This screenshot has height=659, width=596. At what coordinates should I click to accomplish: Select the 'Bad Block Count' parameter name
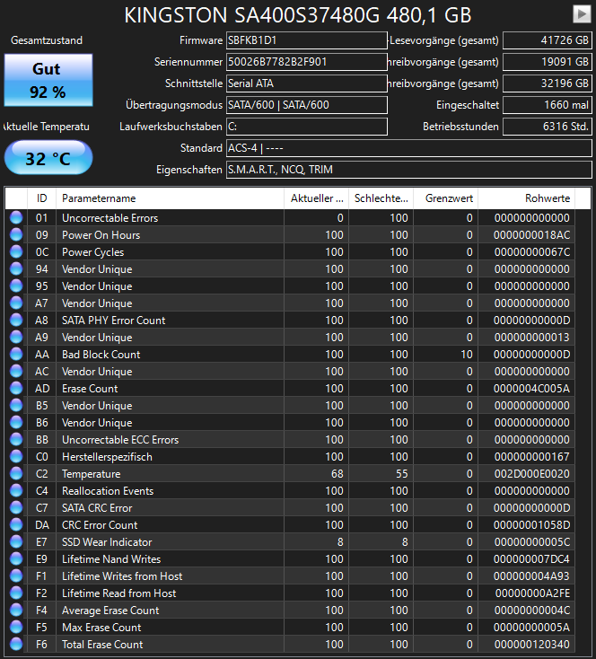pos(101,355)
